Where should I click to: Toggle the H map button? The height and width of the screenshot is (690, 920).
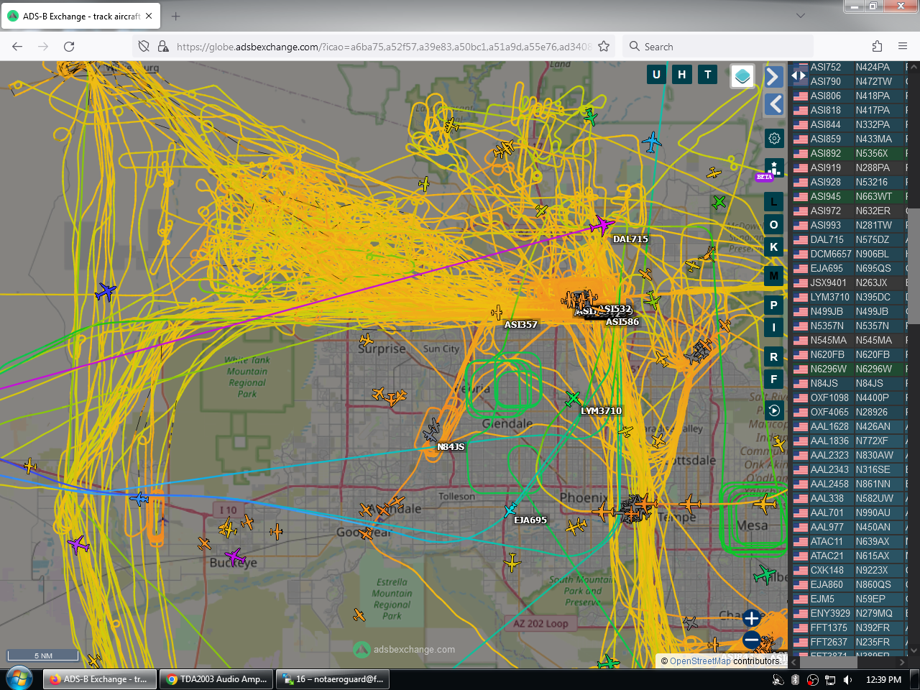[x=682, y=74]
